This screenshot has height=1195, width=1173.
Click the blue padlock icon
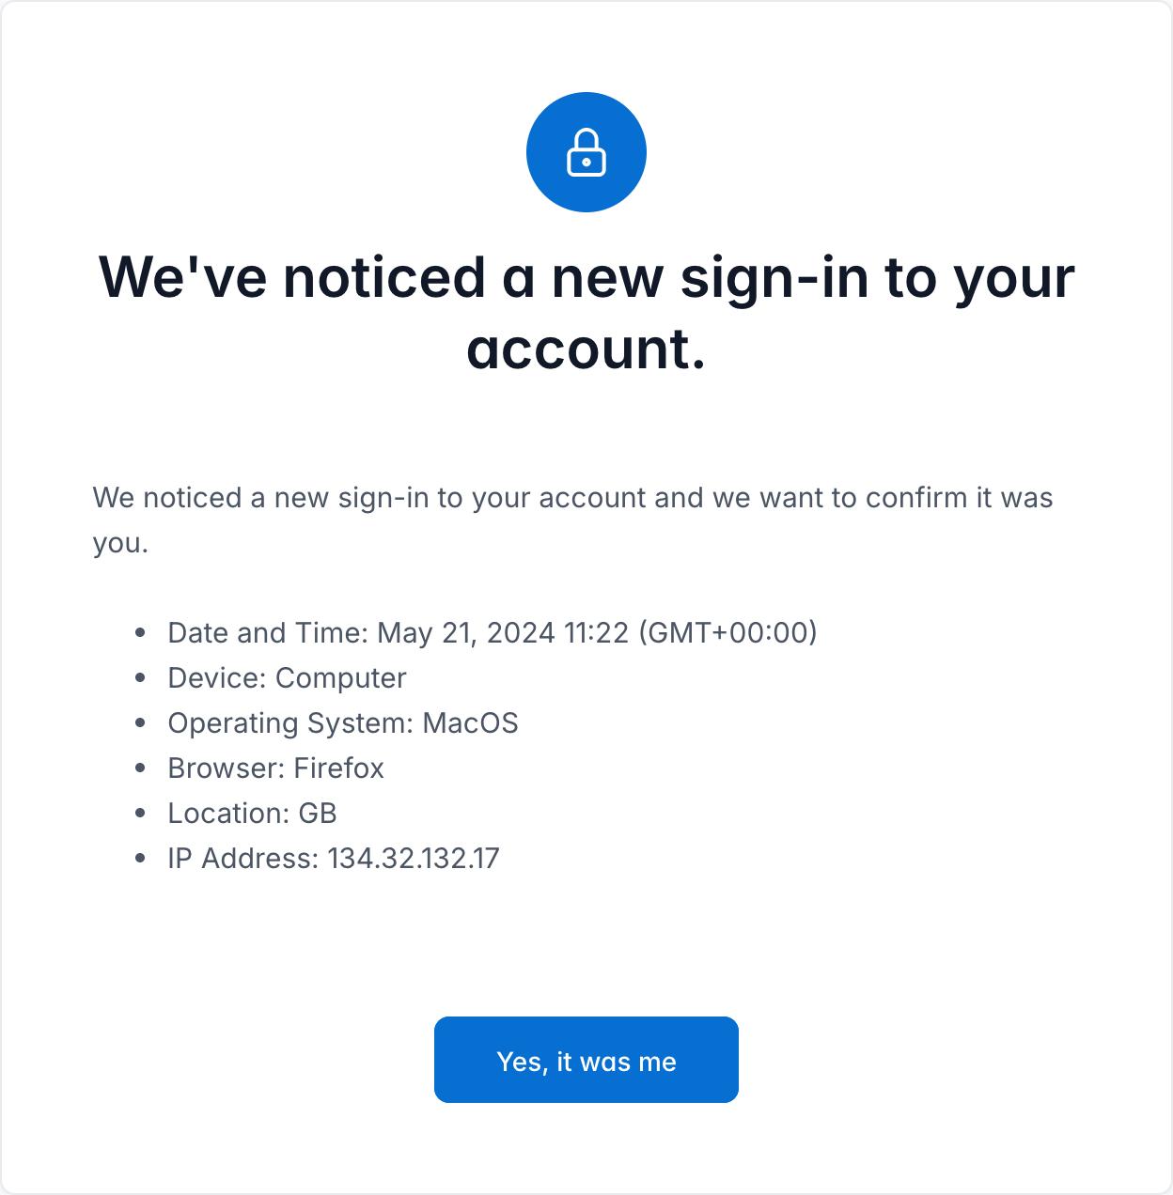pos(586,152)
